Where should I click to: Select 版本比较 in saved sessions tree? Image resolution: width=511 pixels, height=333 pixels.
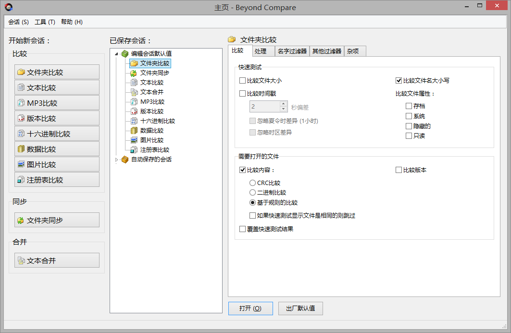152,111
